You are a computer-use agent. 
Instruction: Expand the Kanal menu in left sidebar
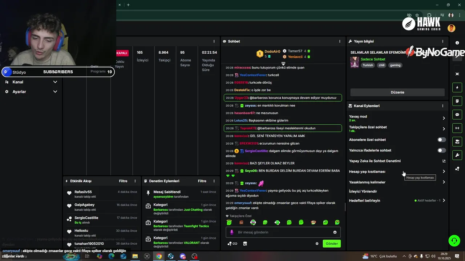pyautogui.click(x=55, y=82)
